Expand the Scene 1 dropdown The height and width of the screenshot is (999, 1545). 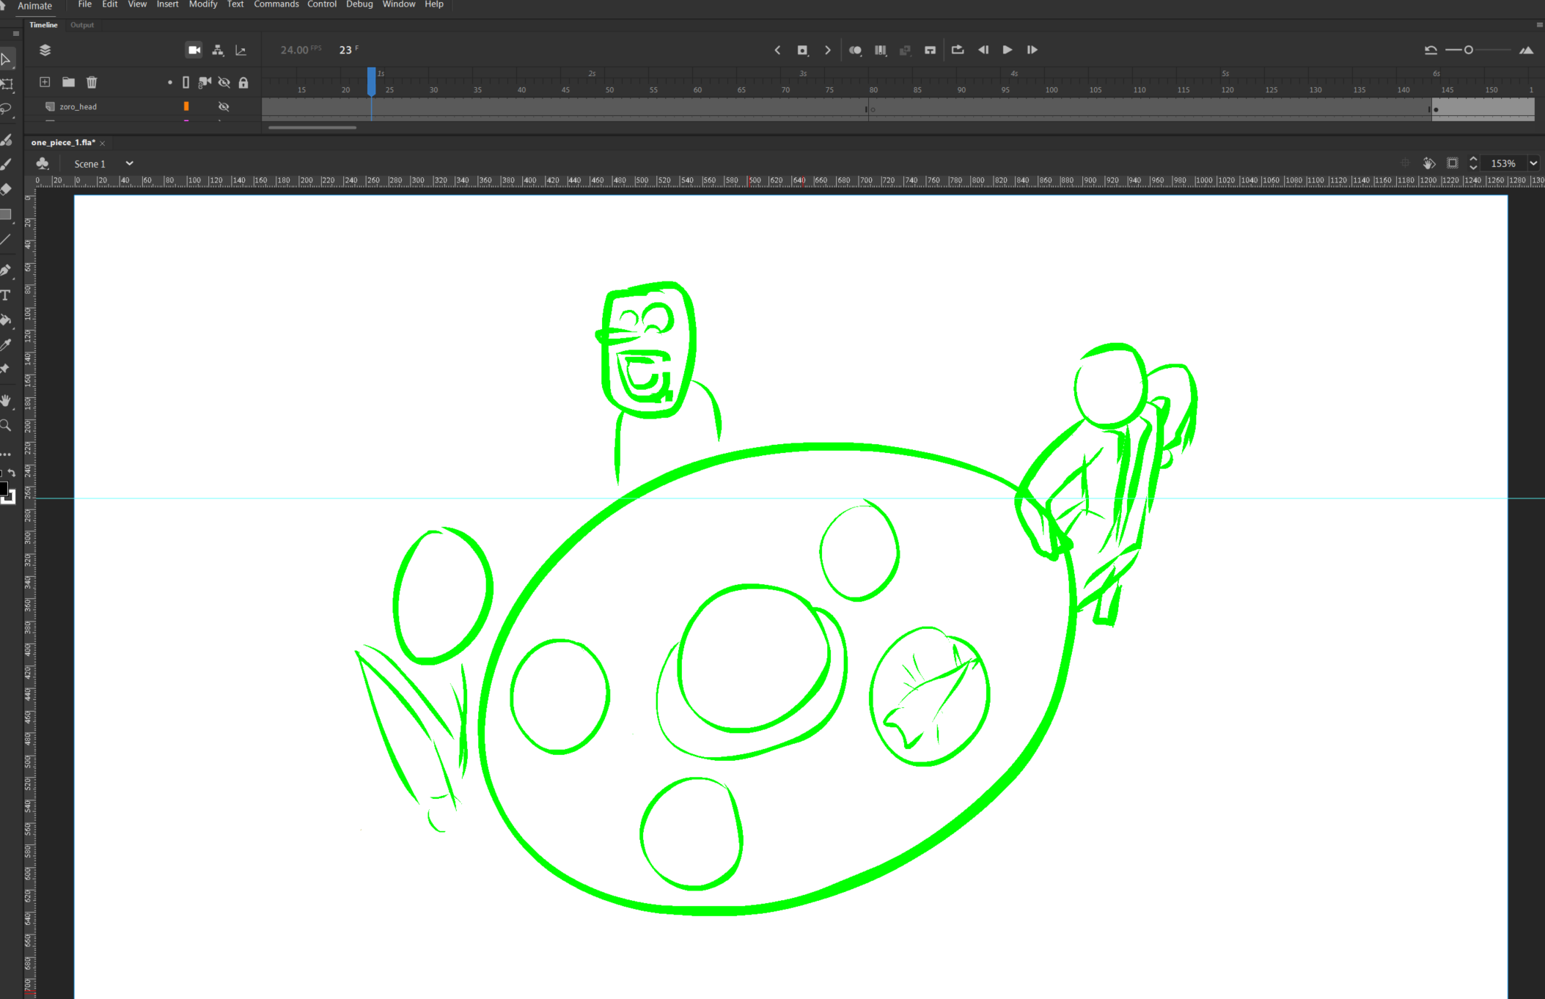[129, 163]
